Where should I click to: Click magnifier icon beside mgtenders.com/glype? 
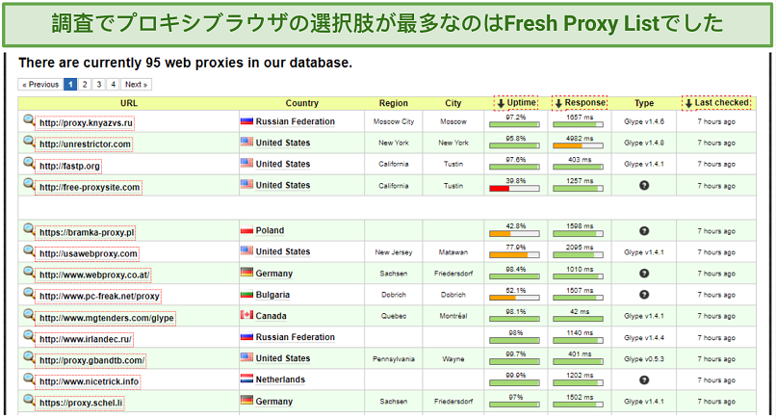coord(29,316)
